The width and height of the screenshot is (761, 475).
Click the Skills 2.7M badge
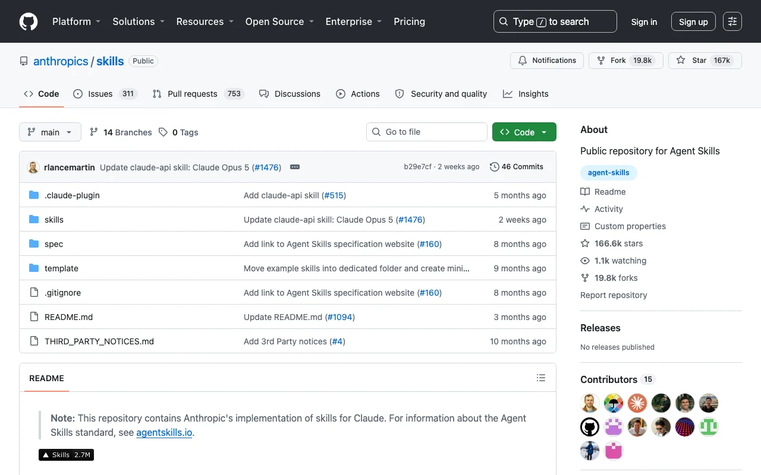pyautogui.click(x=66, y=455)
